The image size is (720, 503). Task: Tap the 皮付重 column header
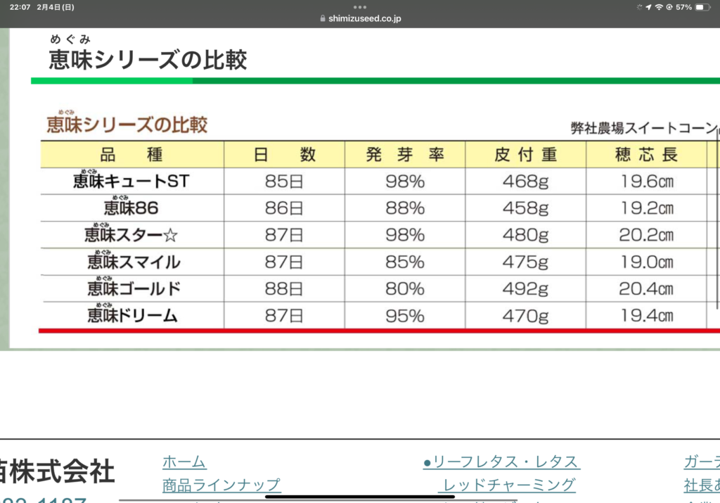click(525, 155)
